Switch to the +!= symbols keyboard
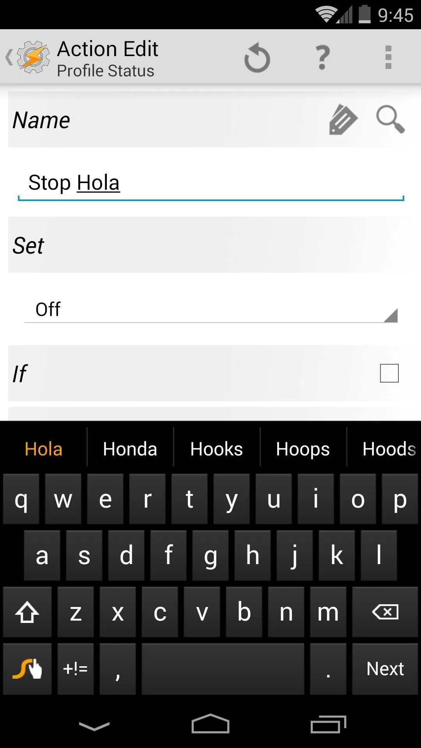This screenshot has height=748, width=421. click(76, 669)
